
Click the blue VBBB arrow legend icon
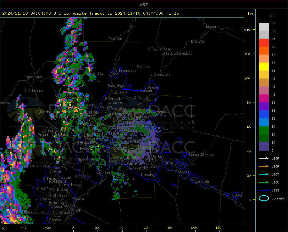[264, 191]
